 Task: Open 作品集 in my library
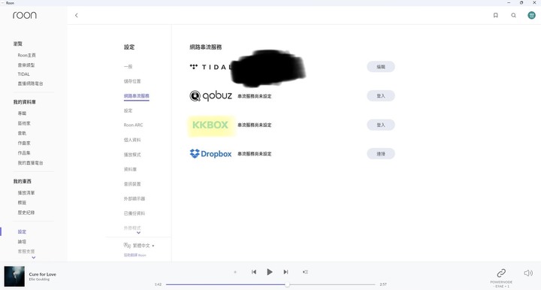pos(24,153)
